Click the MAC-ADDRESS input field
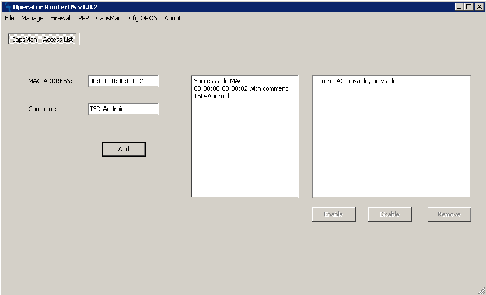The height and width of the screenshot is (295, 486). [123, 81]
